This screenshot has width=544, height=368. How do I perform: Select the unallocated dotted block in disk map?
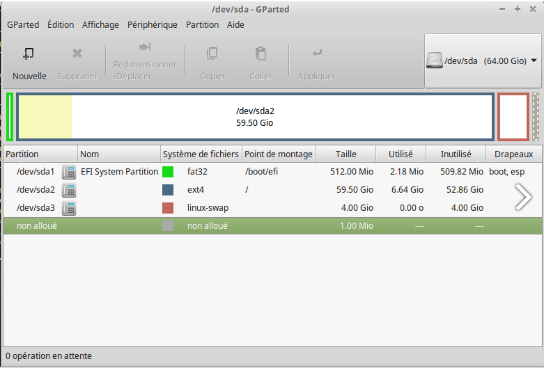click(536, 117)
